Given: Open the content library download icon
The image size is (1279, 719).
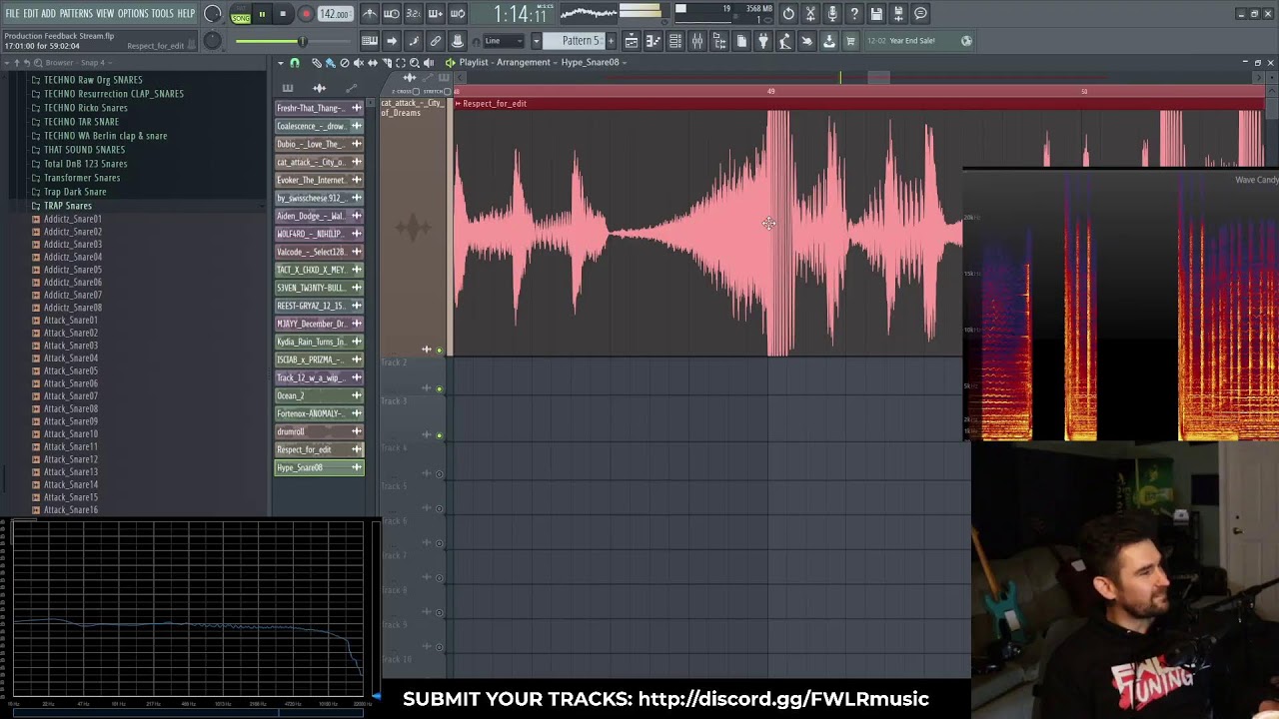Looking at the screenshot, I should point(828,41).
